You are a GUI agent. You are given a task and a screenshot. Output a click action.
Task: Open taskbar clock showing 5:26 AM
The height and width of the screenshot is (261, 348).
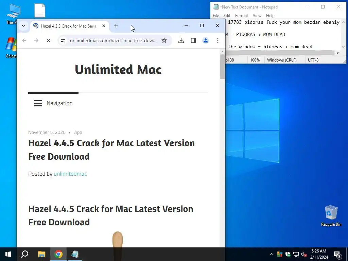tap(319, 254)
